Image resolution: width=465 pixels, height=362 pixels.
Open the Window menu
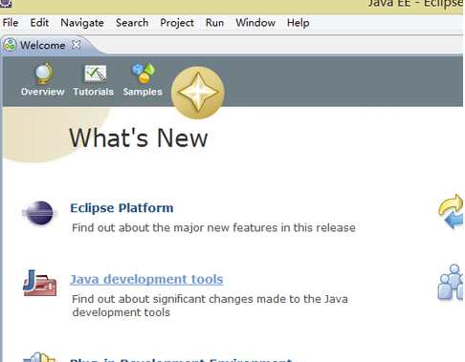point(255,23)
